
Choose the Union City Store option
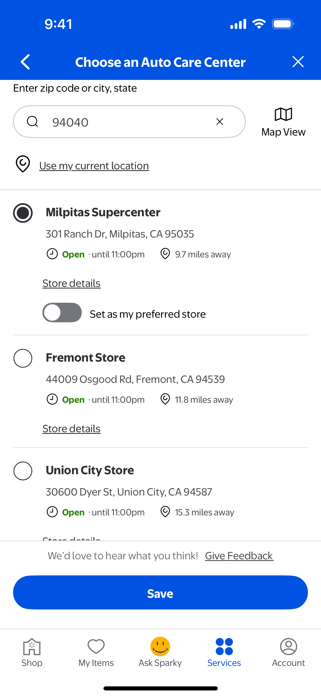[x=23, y=471]
